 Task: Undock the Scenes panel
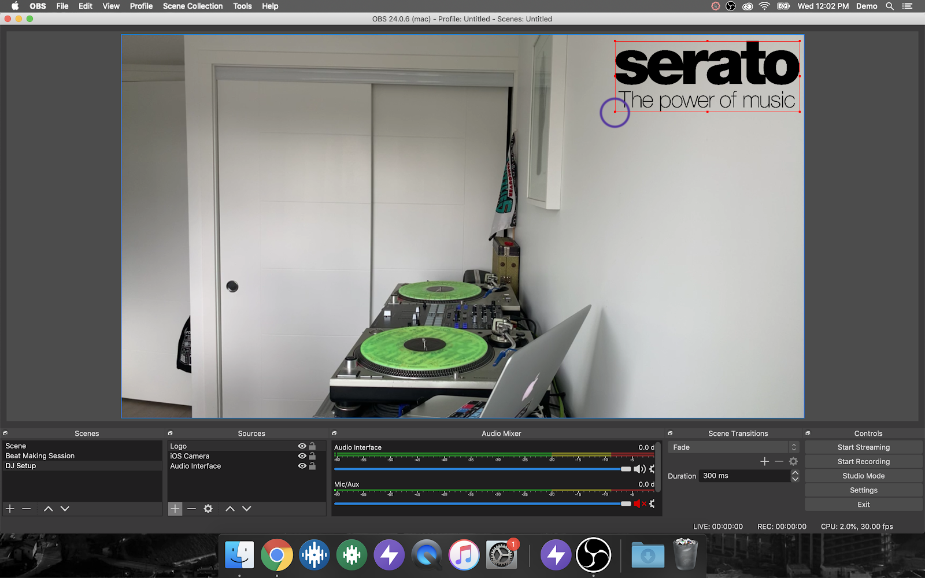(x=5, y=433)
